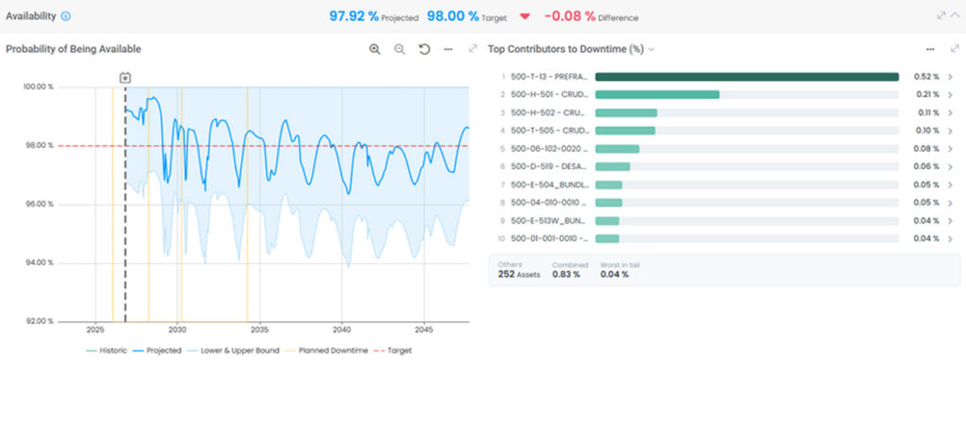The height and width of the screenshot is (425, 966).
Task: Click the 2040 x-axis label
Action: click(341, 330)
